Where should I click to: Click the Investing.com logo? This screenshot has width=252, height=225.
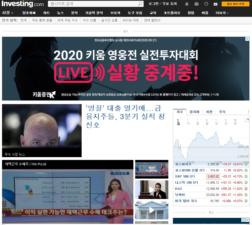pyautogui.click(x=22, y=4)
